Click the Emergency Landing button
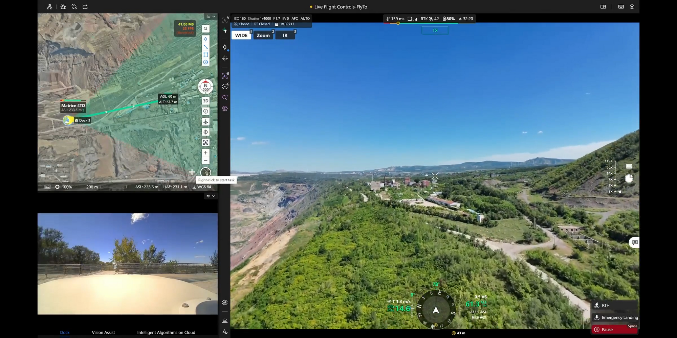Screen dimensions: 677x338 [616, 317]
